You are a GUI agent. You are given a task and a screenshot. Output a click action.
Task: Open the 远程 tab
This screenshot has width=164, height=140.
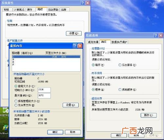tap(65, 9)
